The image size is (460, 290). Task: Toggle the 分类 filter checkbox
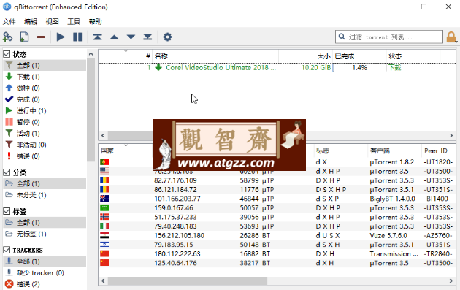[x=7, y=172]
